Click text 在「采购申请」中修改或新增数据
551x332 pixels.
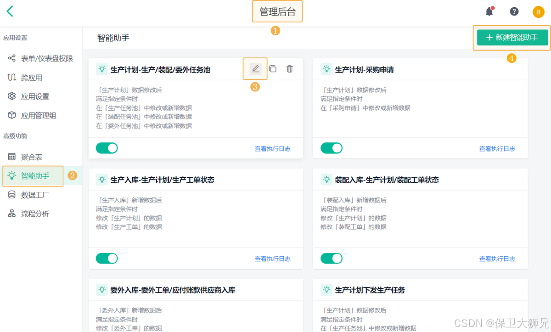point(365,108)
